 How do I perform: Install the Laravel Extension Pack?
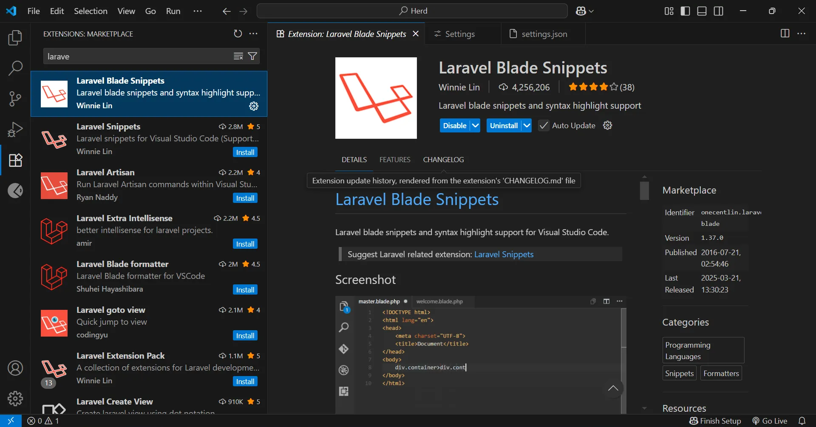245,382
